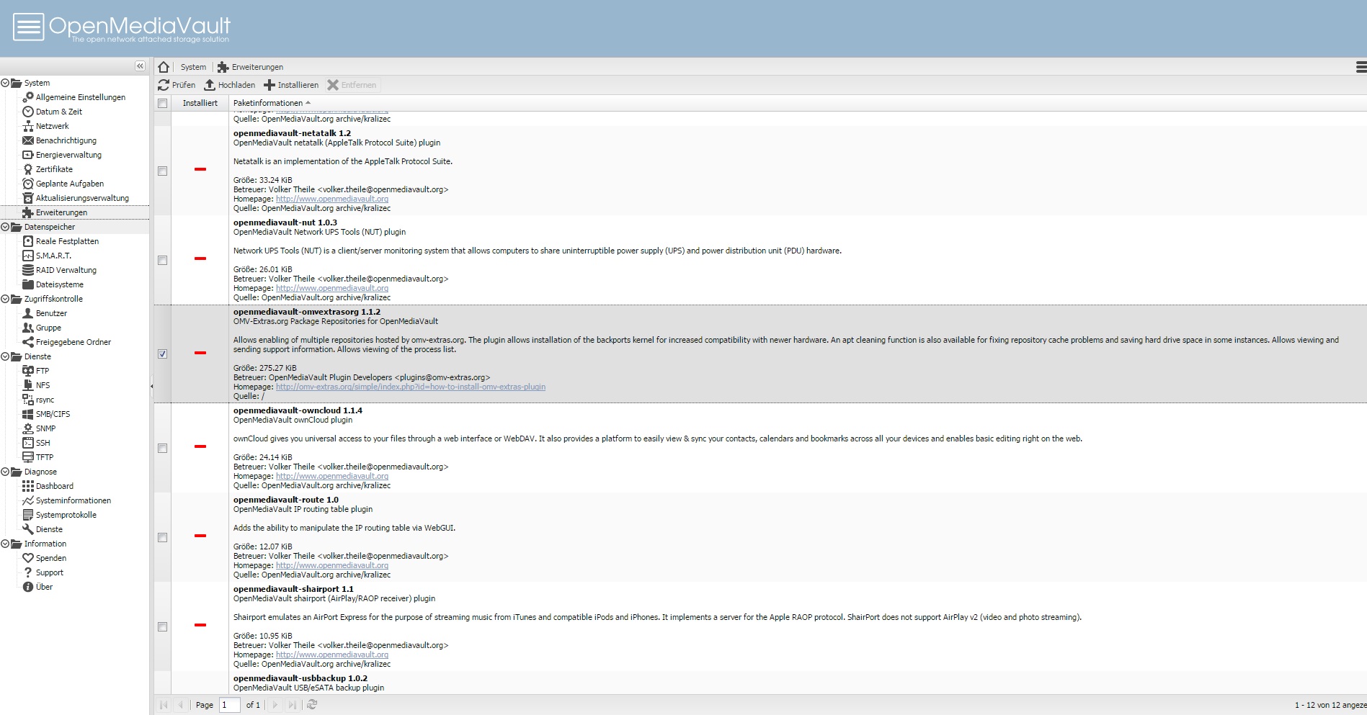Viewport: 1367px width, 715px height.
Task: Open shairport plugin homepage link
Action: 332,655
